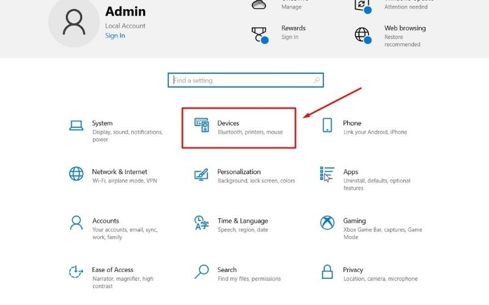Click magnifier icon in Find a setting box

point(317,80)
